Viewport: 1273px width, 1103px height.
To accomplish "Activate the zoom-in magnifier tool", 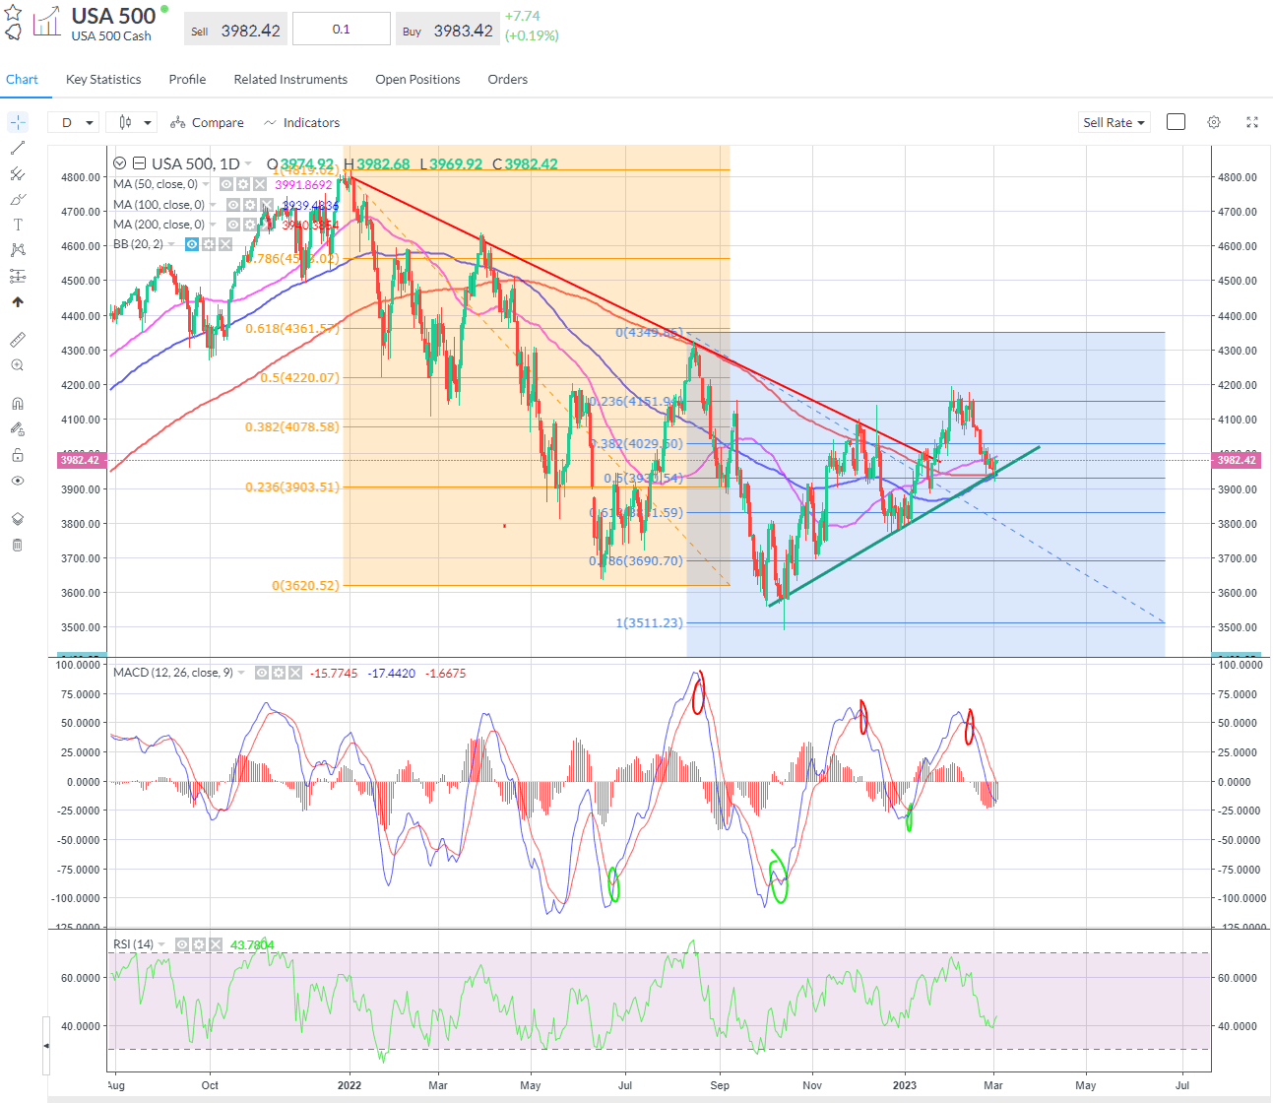I will 17,365.
